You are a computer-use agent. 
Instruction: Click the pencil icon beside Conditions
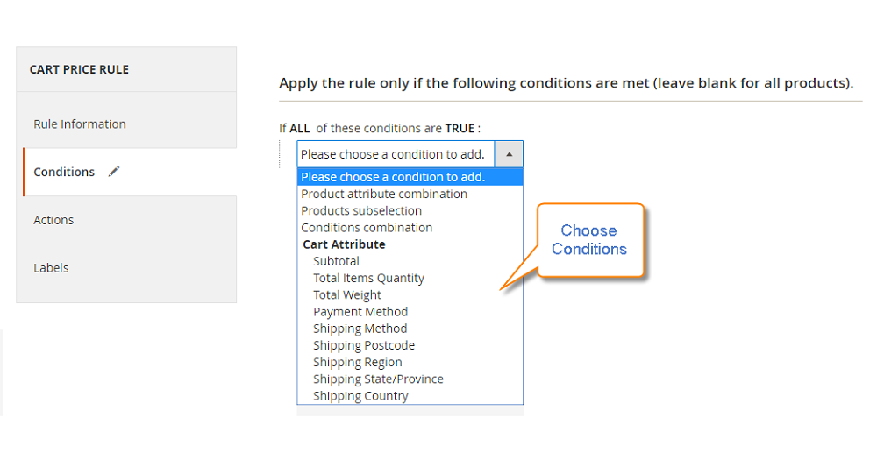pyautogui.click(x=114, y=172)
